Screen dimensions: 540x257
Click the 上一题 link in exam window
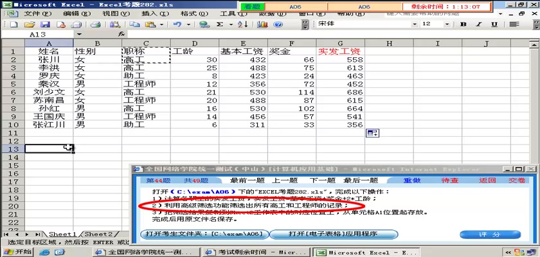click(x=284, y=181)
